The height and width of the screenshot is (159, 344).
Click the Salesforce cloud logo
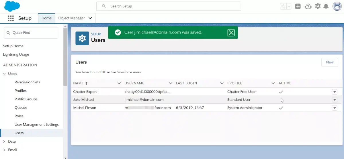pyautogui.click(x=12, y=6)
